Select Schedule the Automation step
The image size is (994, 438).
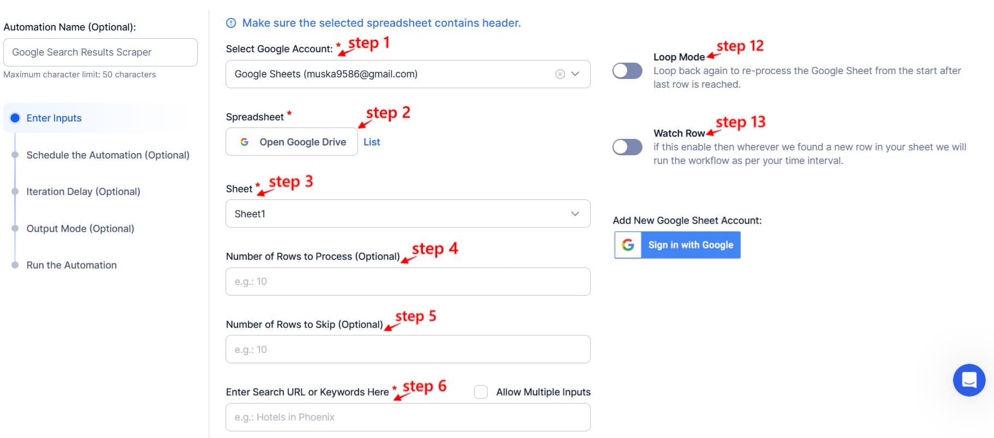[x=108, y=155]
